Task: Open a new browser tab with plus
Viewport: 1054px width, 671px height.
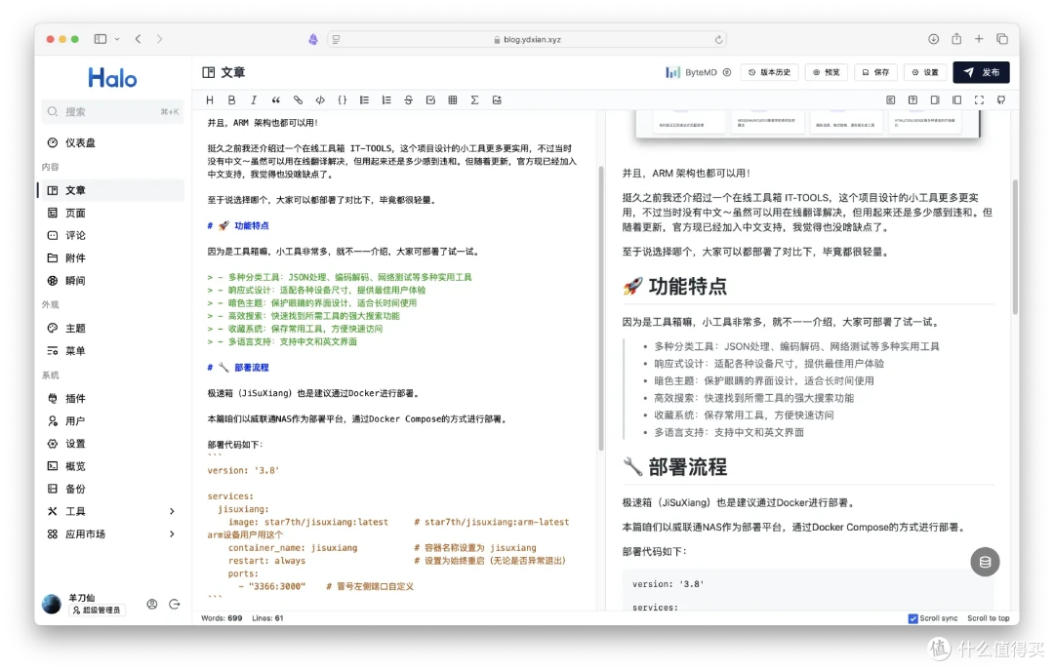Action: [979, 39]
